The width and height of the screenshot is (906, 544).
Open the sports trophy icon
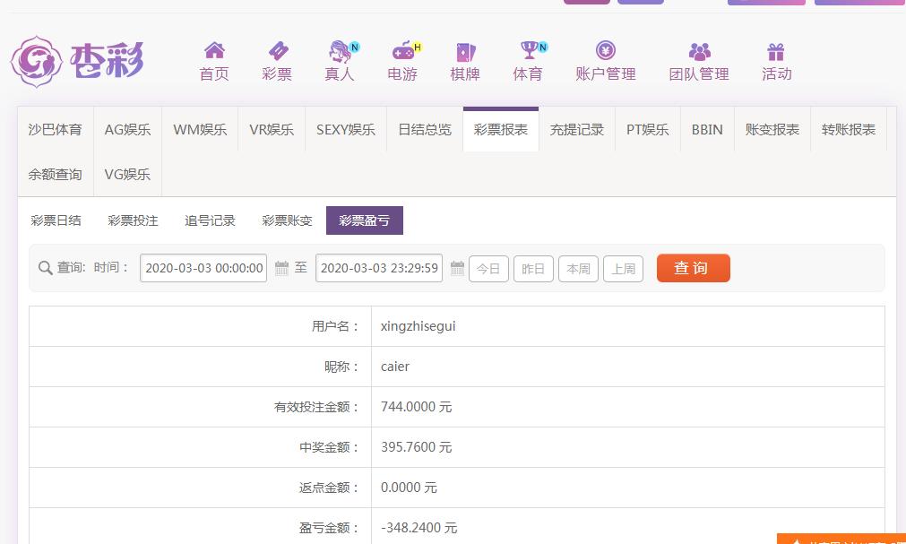(528, 50)
